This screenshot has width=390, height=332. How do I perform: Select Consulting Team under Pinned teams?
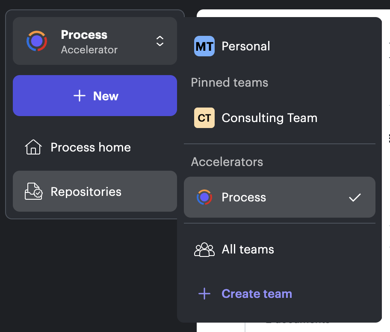tap(269, 118)
